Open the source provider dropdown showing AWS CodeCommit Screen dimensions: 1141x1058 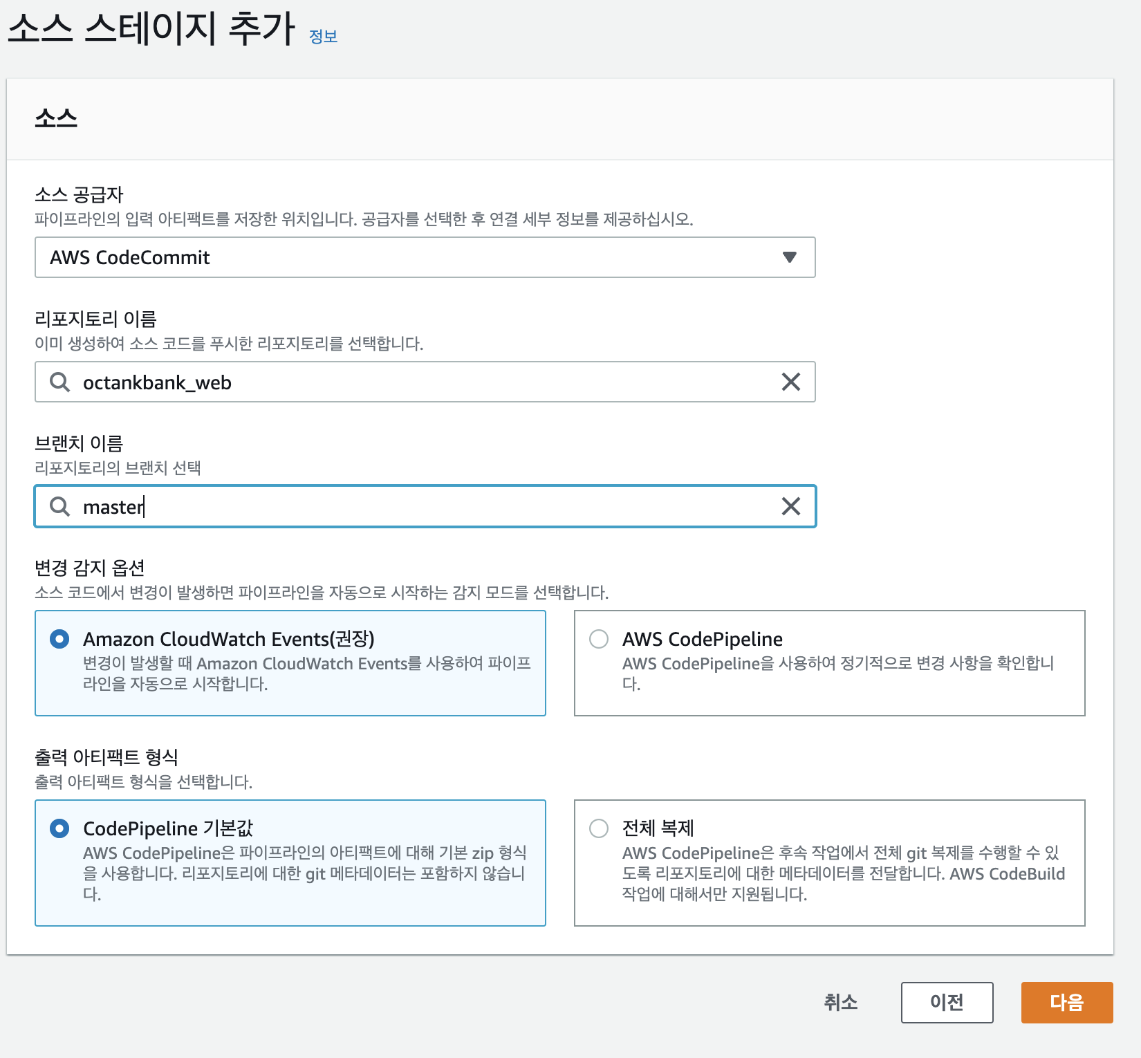tap(425, 257)
